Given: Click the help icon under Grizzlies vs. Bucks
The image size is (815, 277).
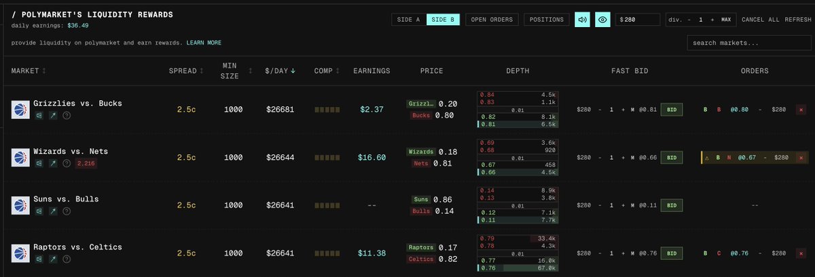Looking at the screenshot, I should tap(67, 115).
